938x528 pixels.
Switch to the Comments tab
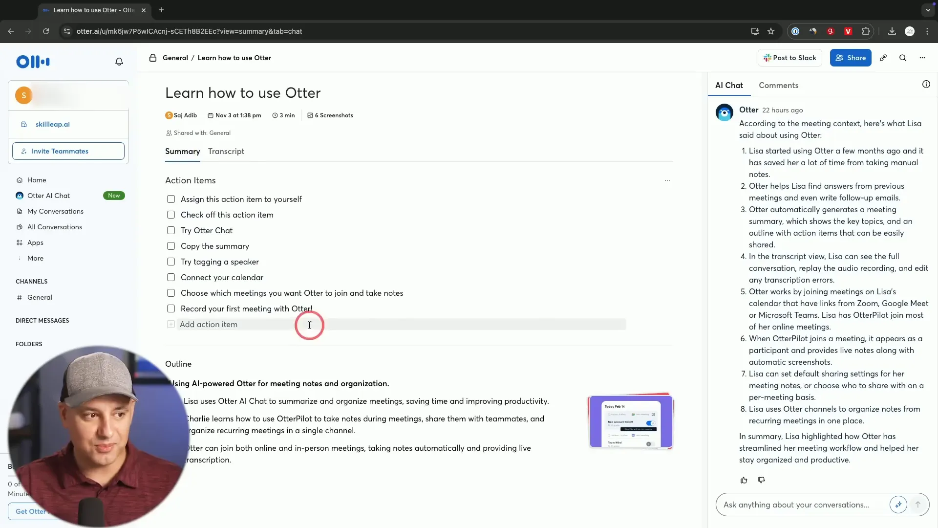coord(778,85)
